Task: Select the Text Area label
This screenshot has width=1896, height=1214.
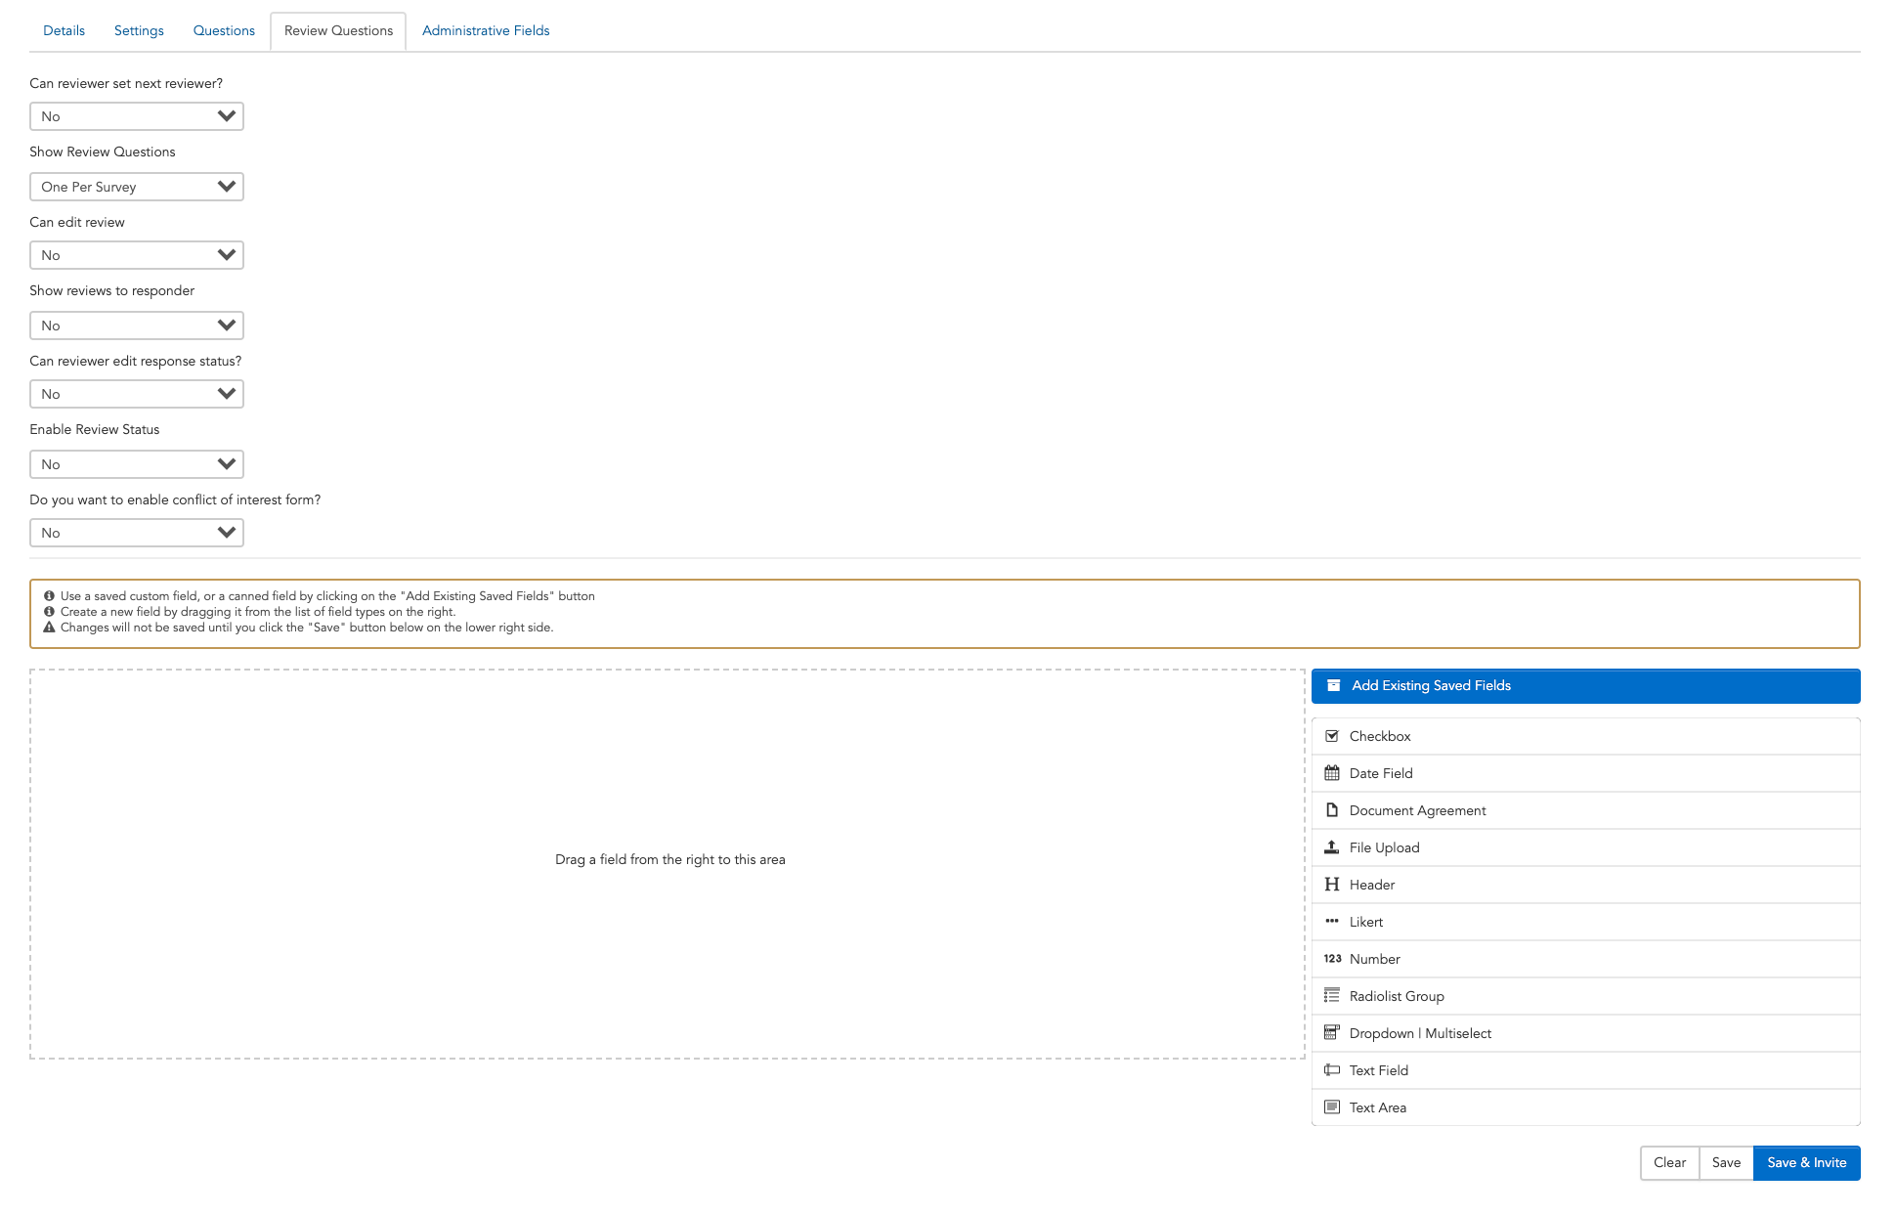Action: click(x=1378, y=1107)
